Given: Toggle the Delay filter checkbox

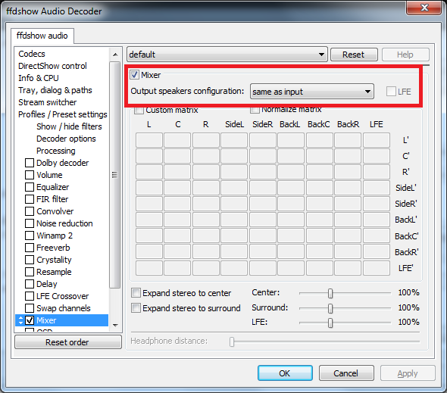Looking at the screenshot, I should point(30,284).
